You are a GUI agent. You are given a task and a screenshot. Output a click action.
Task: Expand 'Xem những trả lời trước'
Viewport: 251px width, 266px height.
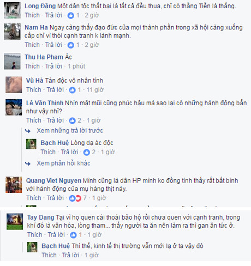click(70, 131)
